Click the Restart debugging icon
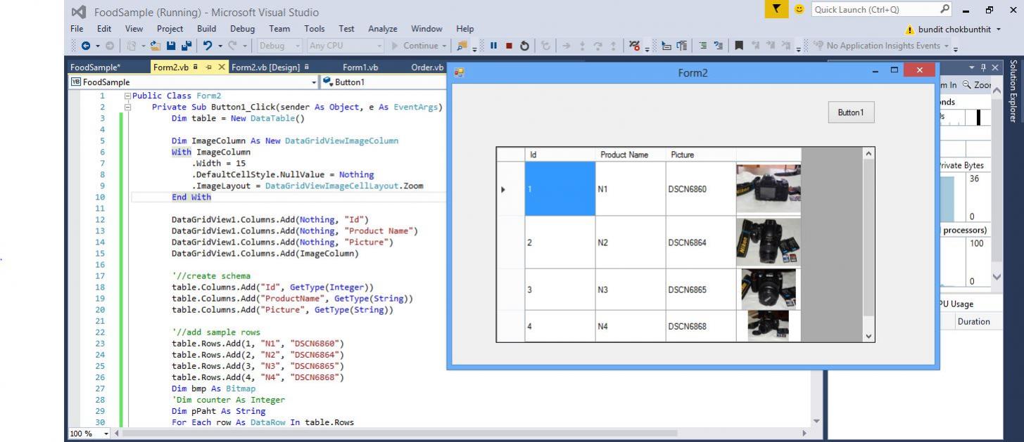Screen dimensions: 1024x442 click(524, 46)
